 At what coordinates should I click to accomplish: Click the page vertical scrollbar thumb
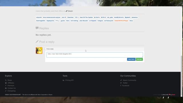pyautogui.click(x=182, y=76)
